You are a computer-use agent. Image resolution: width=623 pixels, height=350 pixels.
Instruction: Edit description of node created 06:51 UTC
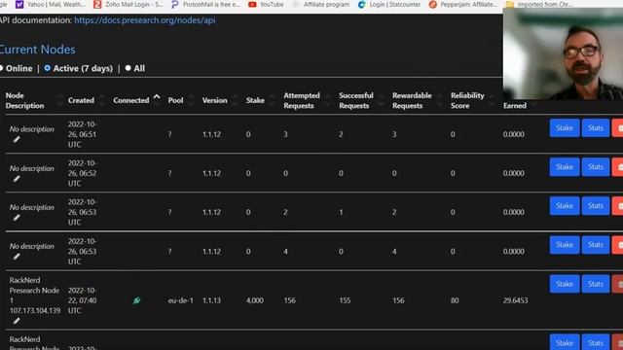pyautogui.click(x=17, y=139)
